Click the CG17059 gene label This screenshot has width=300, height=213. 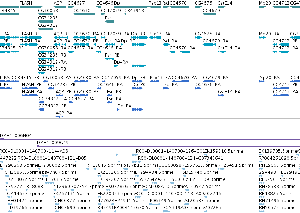111,10
